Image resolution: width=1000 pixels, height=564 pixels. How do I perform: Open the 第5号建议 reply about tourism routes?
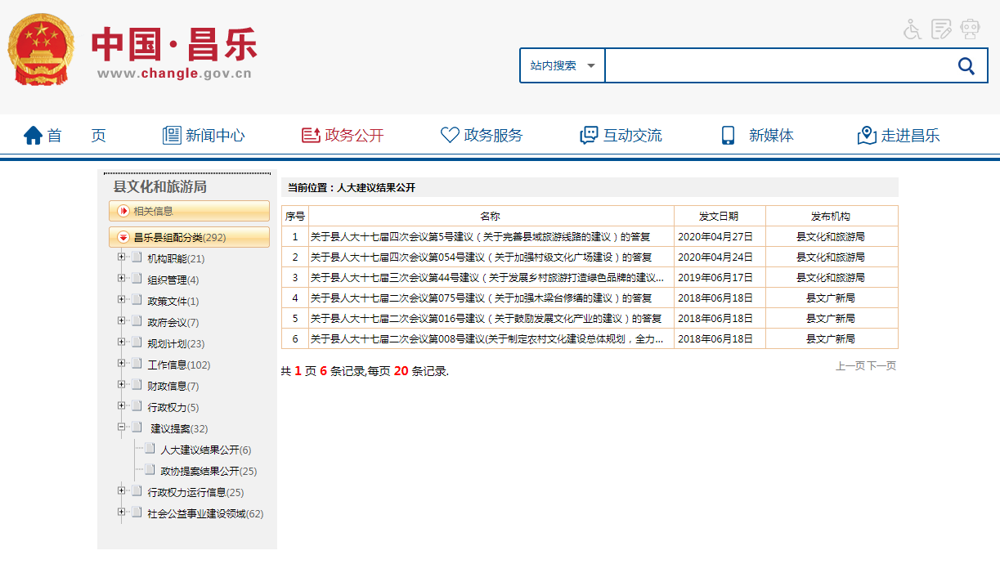[480, 237]
